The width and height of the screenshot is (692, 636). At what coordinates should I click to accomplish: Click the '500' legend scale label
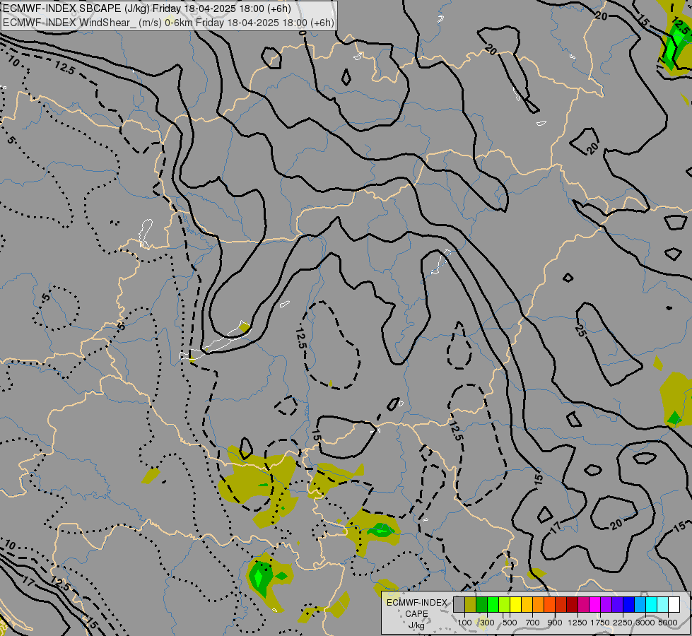click(510, 623)
